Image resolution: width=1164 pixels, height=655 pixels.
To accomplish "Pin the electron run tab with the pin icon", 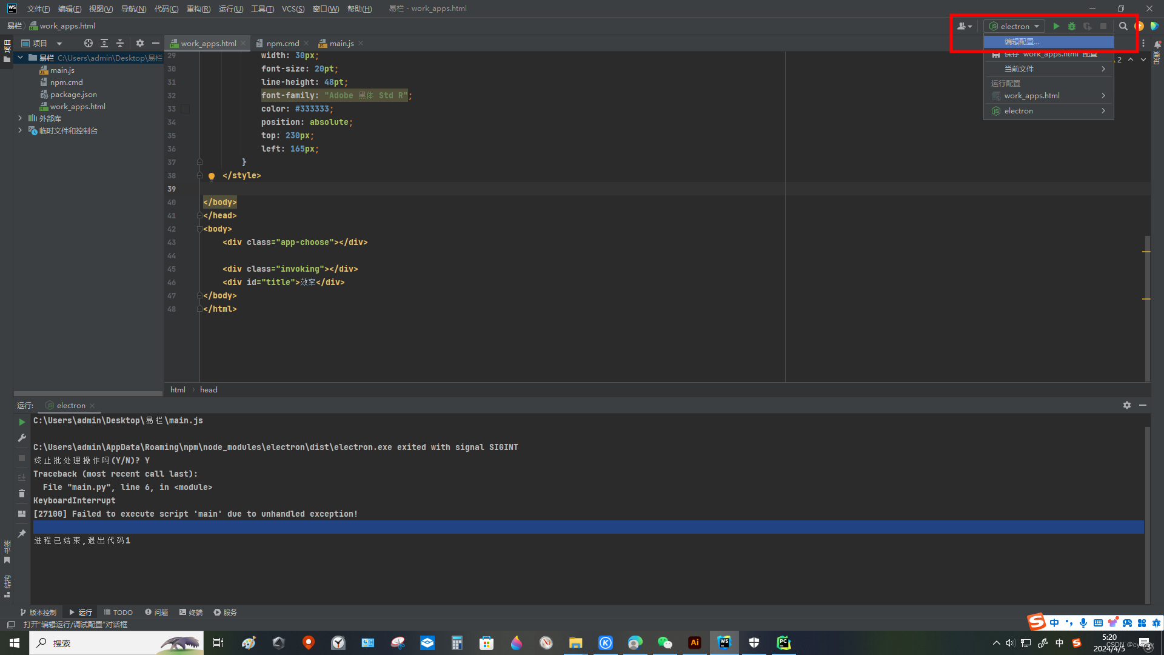I will (x=21, y=534).
